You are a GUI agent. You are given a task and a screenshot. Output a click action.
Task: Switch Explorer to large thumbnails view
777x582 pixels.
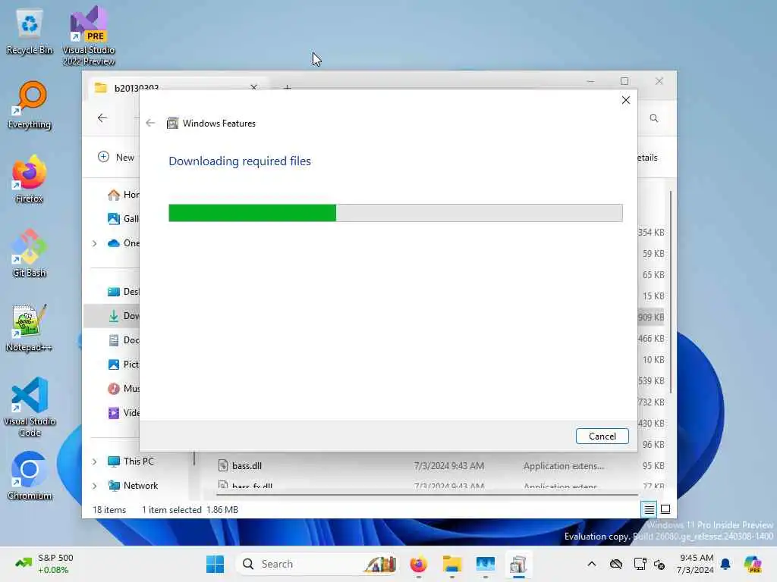[x=665, y=509]
